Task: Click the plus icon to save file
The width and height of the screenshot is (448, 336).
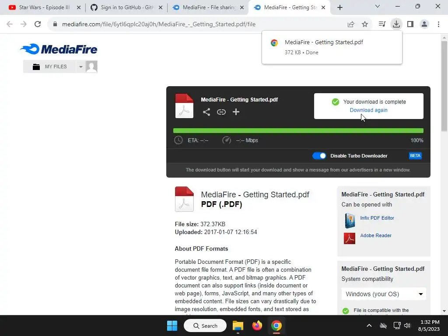Action: (x=236, y=112)
